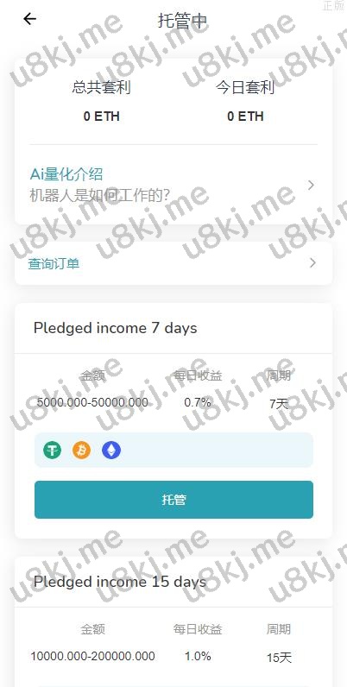The image size is (347, 687).
Task: Open the Ai量化介绍 chevron arrow
Action: tap(311, 185)
